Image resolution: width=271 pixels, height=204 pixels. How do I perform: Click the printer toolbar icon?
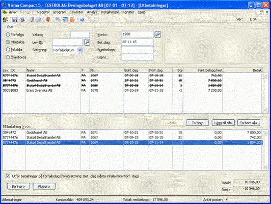pos(22,19)
